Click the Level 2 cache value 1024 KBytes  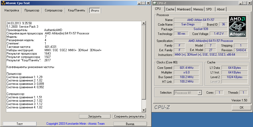pos(235,77)
